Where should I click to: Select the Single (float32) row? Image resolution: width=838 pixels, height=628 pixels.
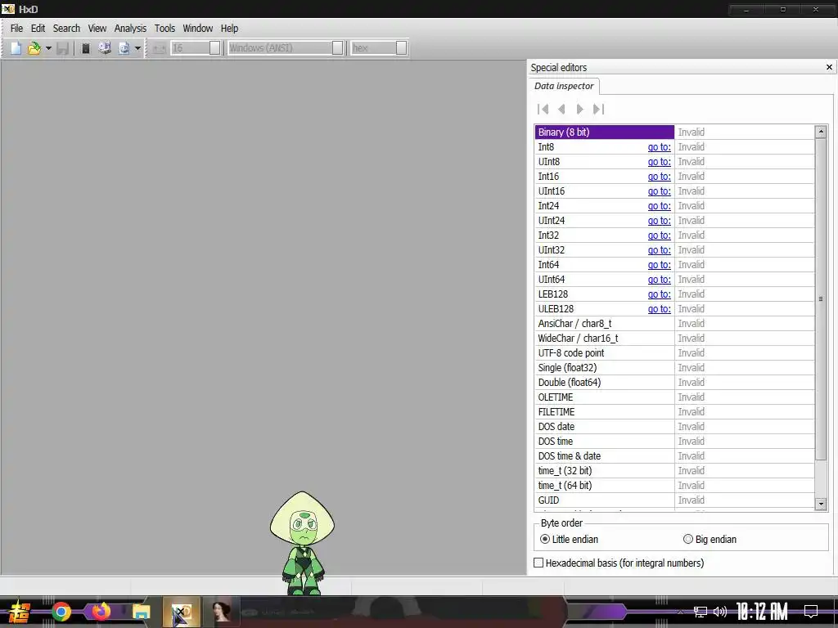tap(674, 368)
